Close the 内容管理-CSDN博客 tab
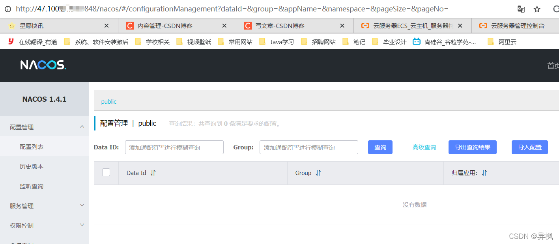Screen dimensions: 559x244 point(224,26)
